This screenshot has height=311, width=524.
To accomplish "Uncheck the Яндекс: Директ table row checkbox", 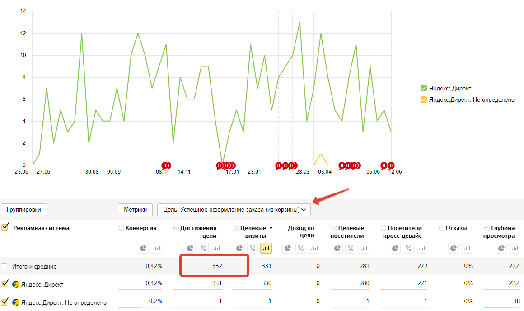I will (x=5, y=284).
